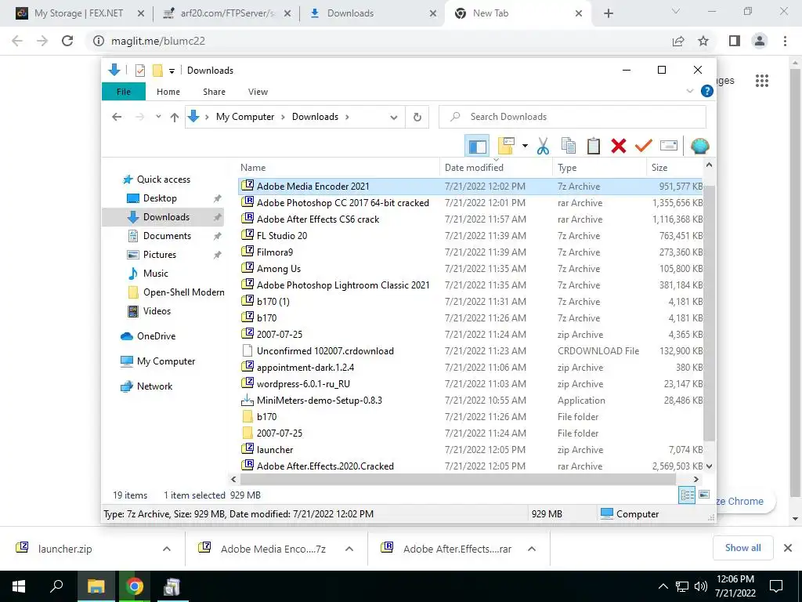Open a new Chrome tab
Screen dimensions: 802x602
tap(608, 13)
